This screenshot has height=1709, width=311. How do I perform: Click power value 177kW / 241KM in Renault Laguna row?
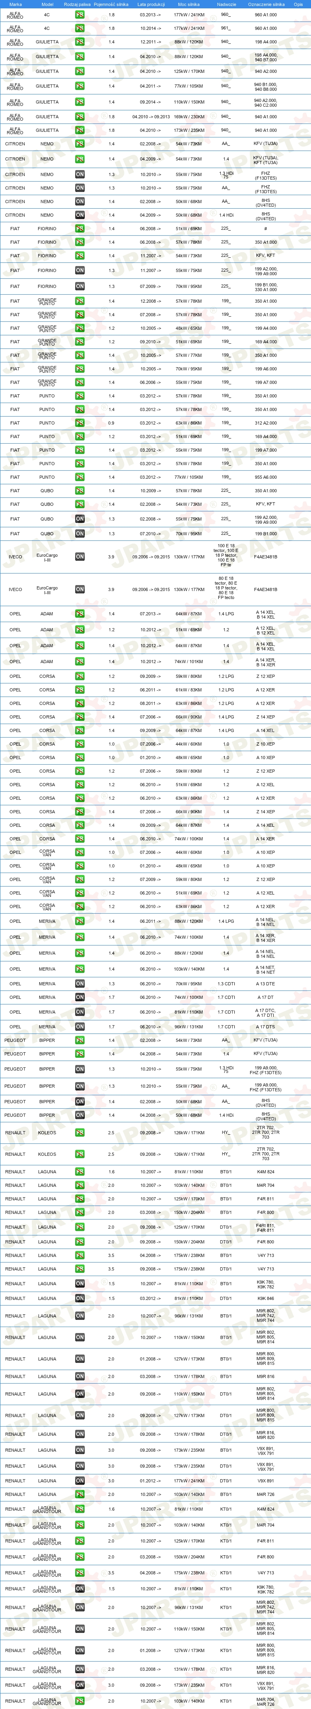pos(189,1481)
